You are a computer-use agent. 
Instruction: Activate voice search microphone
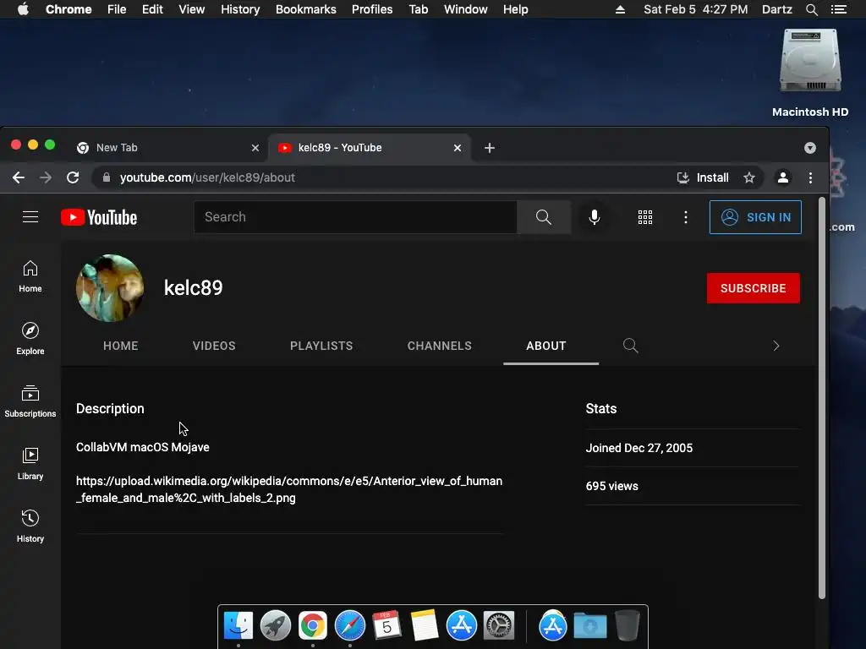595,217
